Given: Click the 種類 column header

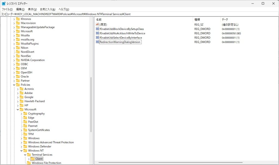Looking at the screenshot, I should (197, 20).
